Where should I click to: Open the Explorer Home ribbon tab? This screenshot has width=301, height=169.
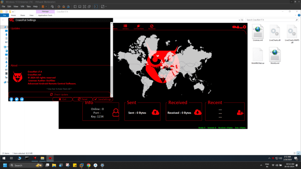(13, 15)
